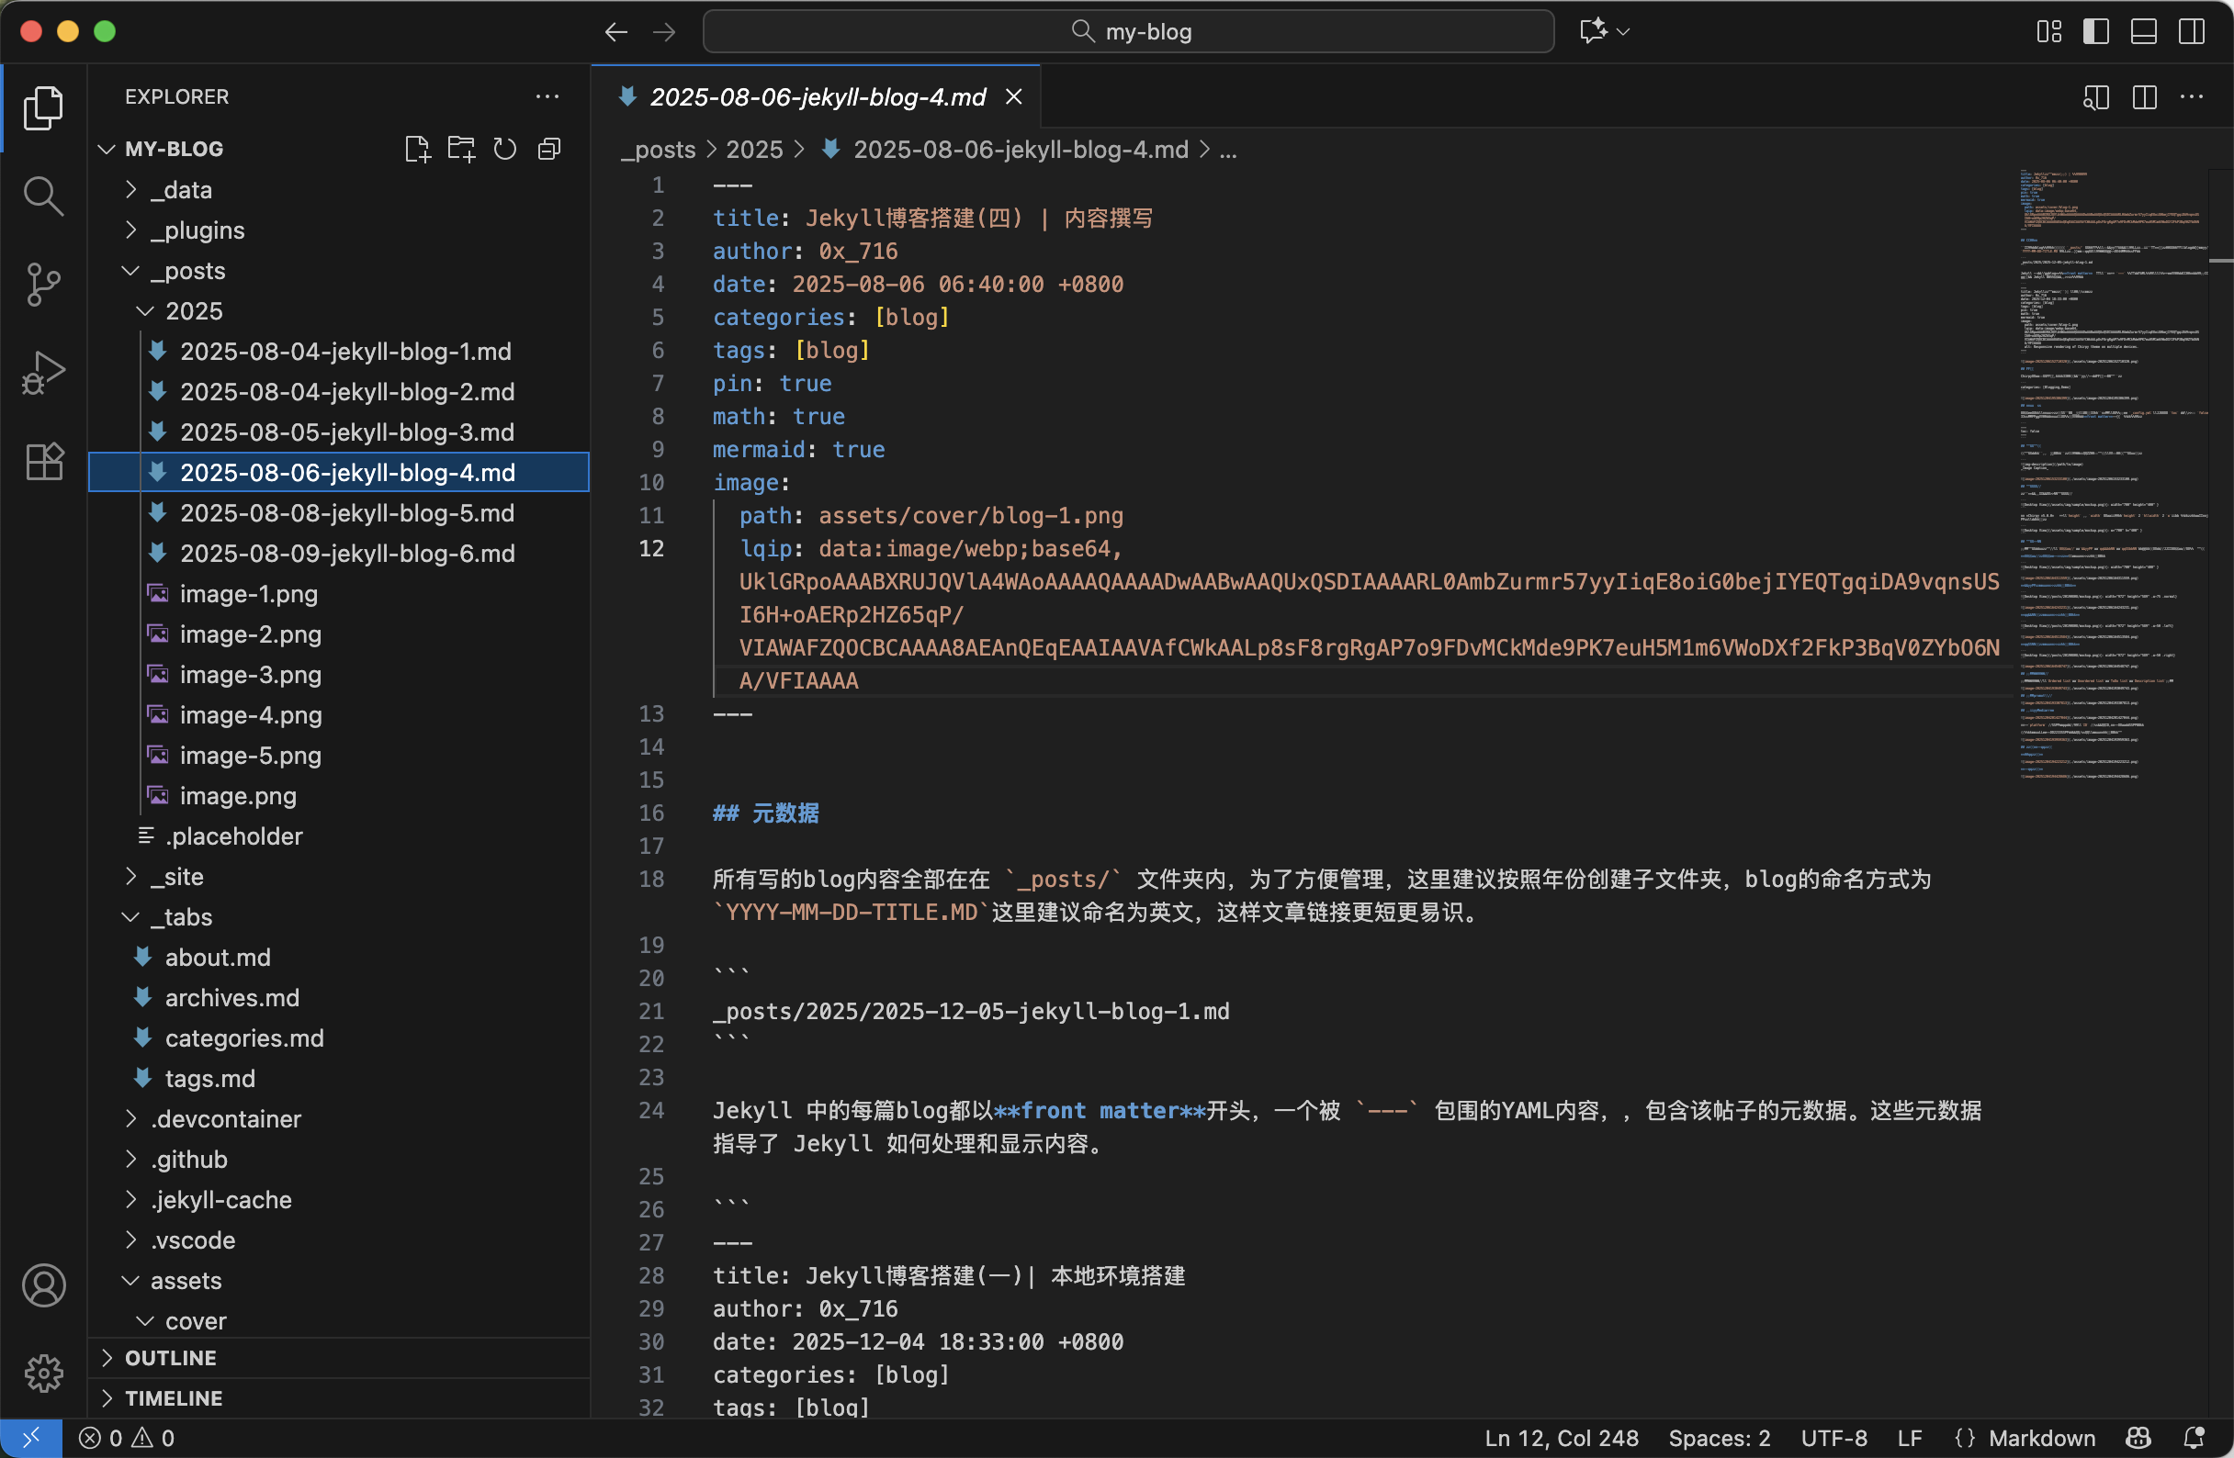
Task: Toggle the primary side bar visibility
Action: (x=2095, y=31)
